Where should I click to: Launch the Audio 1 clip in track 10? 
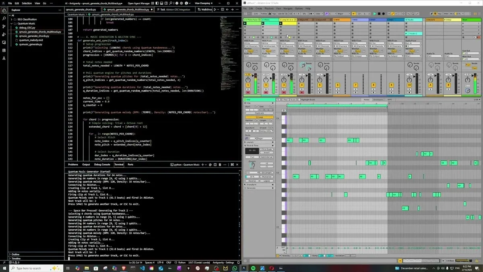click(x=407, y=33)
